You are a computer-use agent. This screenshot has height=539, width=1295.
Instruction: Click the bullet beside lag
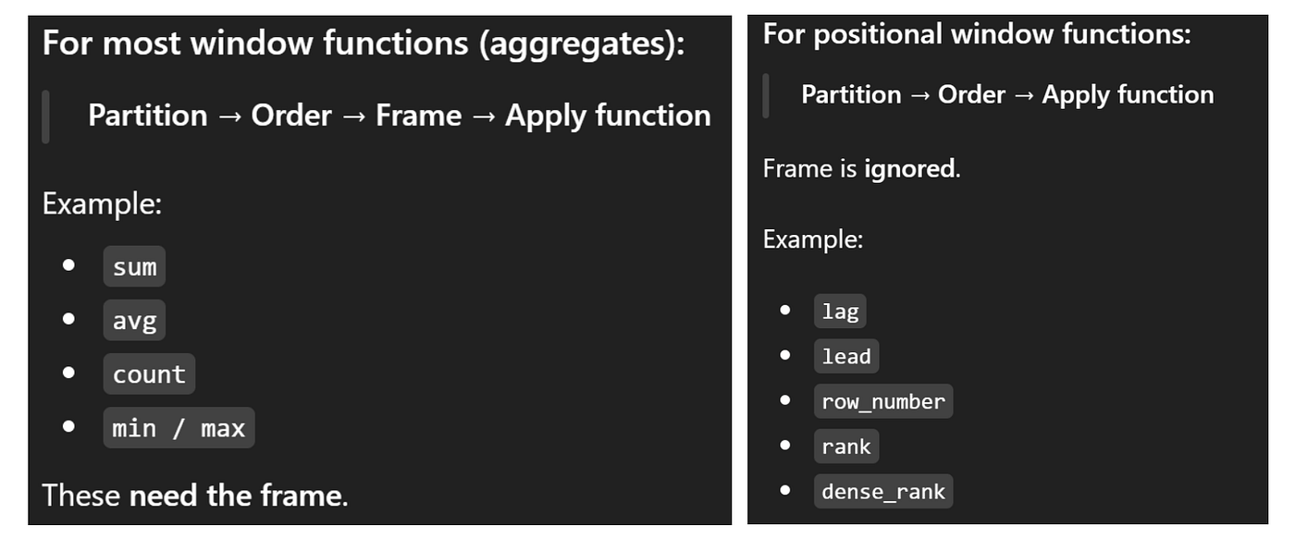pos(785,310)
